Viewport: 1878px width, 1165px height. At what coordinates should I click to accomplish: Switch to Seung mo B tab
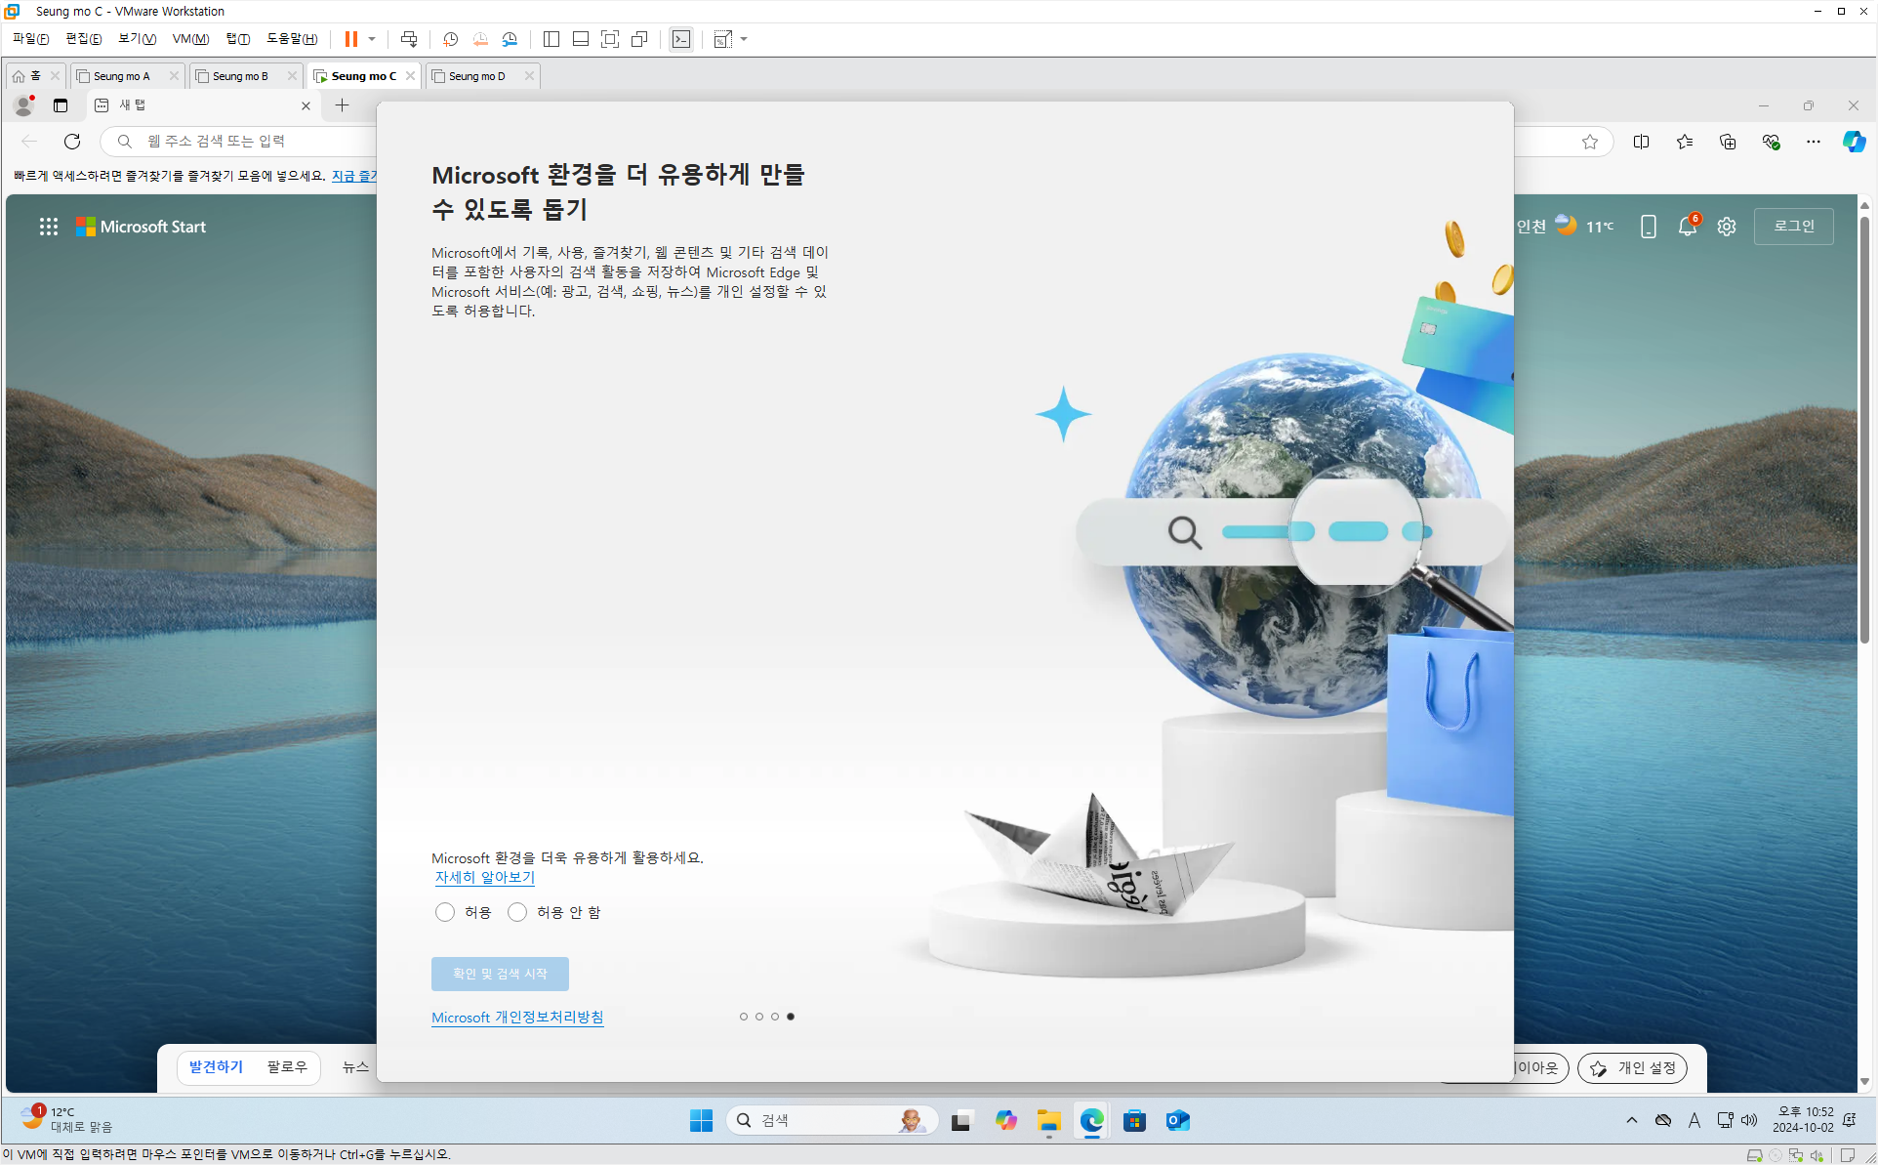[x=240, y=76]
